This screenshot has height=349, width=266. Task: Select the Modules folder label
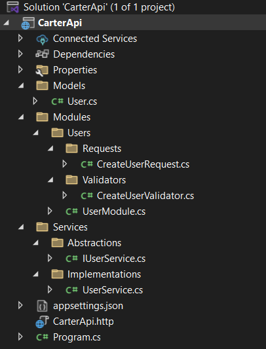(71, 117)
